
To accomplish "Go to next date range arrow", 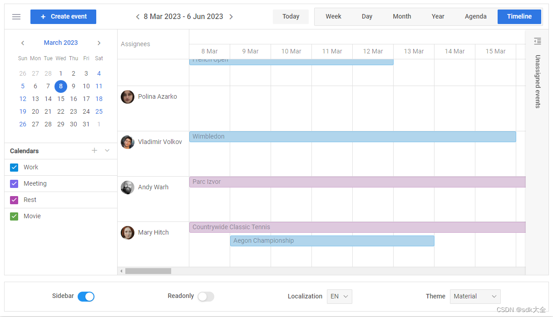I will [x=231, y=17].
